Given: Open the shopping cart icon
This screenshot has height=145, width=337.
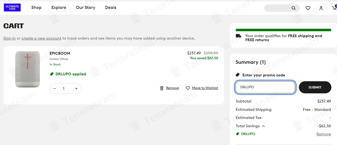Looking at the screenshot, I should [x=334, y=8].
